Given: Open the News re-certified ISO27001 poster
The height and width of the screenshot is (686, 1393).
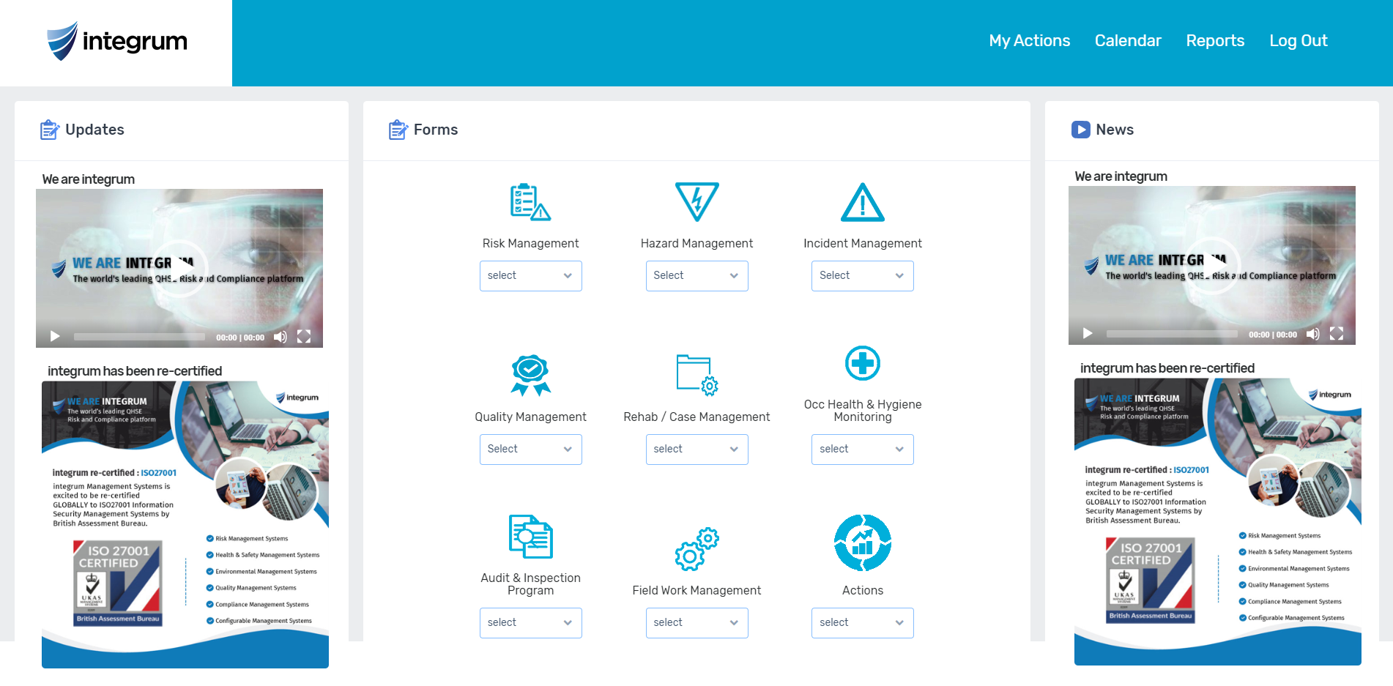Looking at the screenshot, I should [1218, 521].
